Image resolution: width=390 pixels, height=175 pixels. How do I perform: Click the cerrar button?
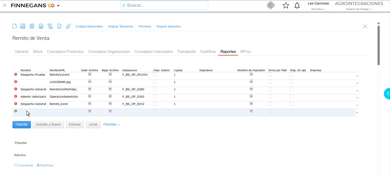pos(93,125)
